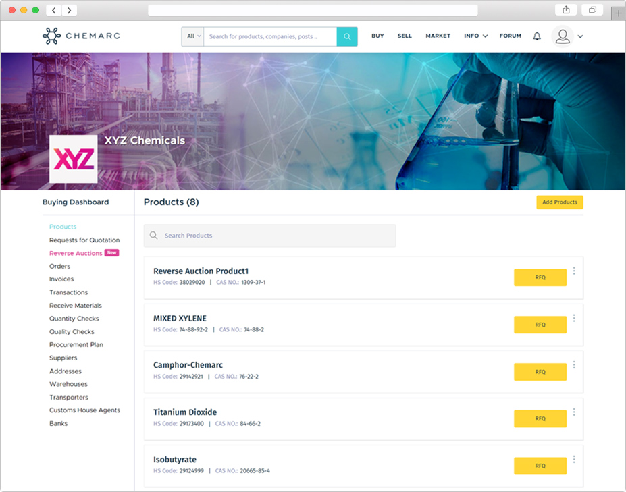Open Transporters in the sidebar
Viewport: 626px width, 492px height.
pyautogui.click(x=69, y=398)
